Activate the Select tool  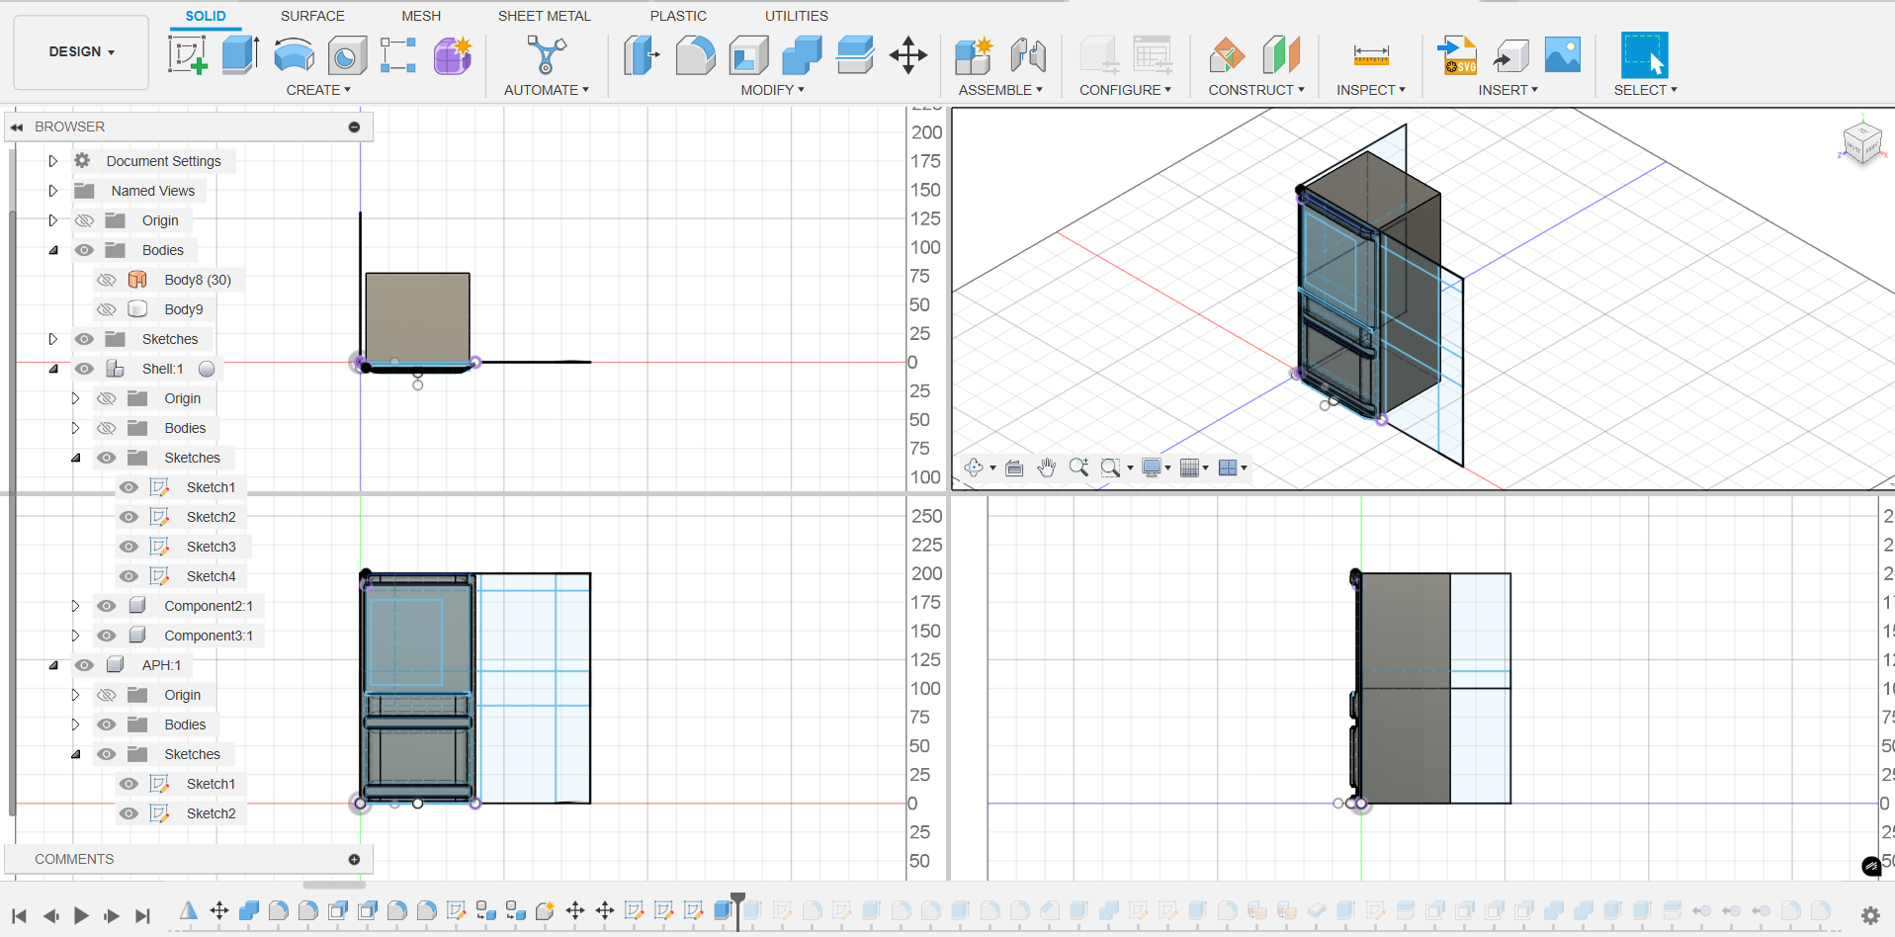click(1645, 55)
